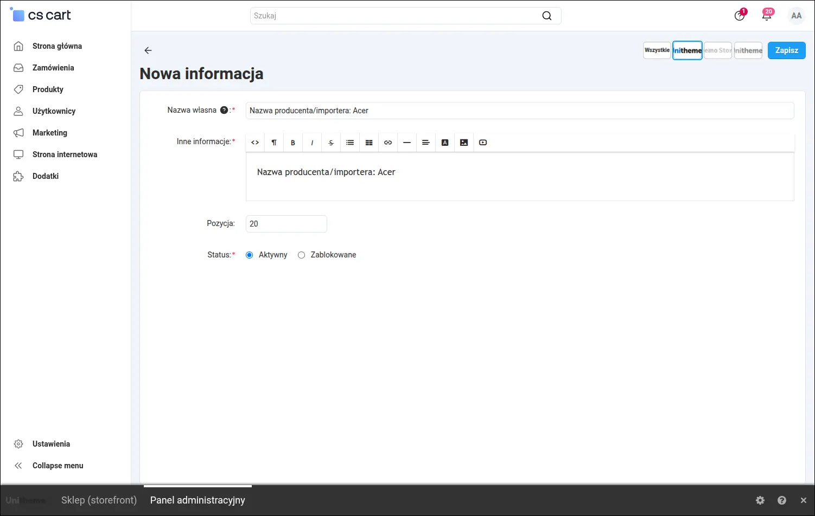Open text color tool in editor
815x516 pixels.
(445, 143)
